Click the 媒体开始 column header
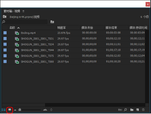The image size is (151, 114). (x=87, y=28)
